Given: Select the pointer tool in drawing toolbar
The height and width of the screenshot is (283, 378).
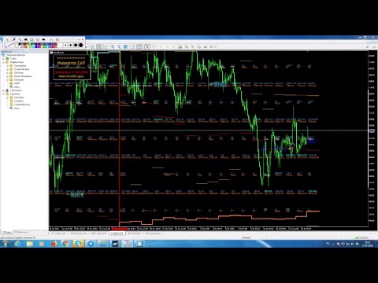Looking at the screenshot, I should tap(7, 39).
